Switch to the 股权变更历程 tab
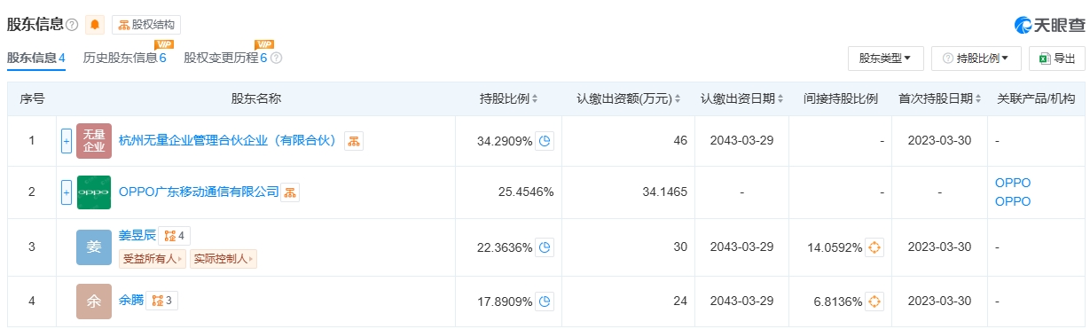 pyautogui.click(x=226, y=58)
